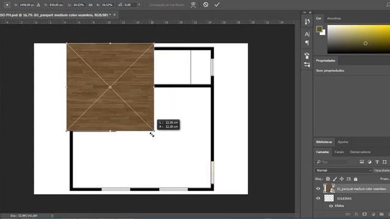Lock artboard nesting icon
The image size is (390, 219).
click(x=349, y=179)
